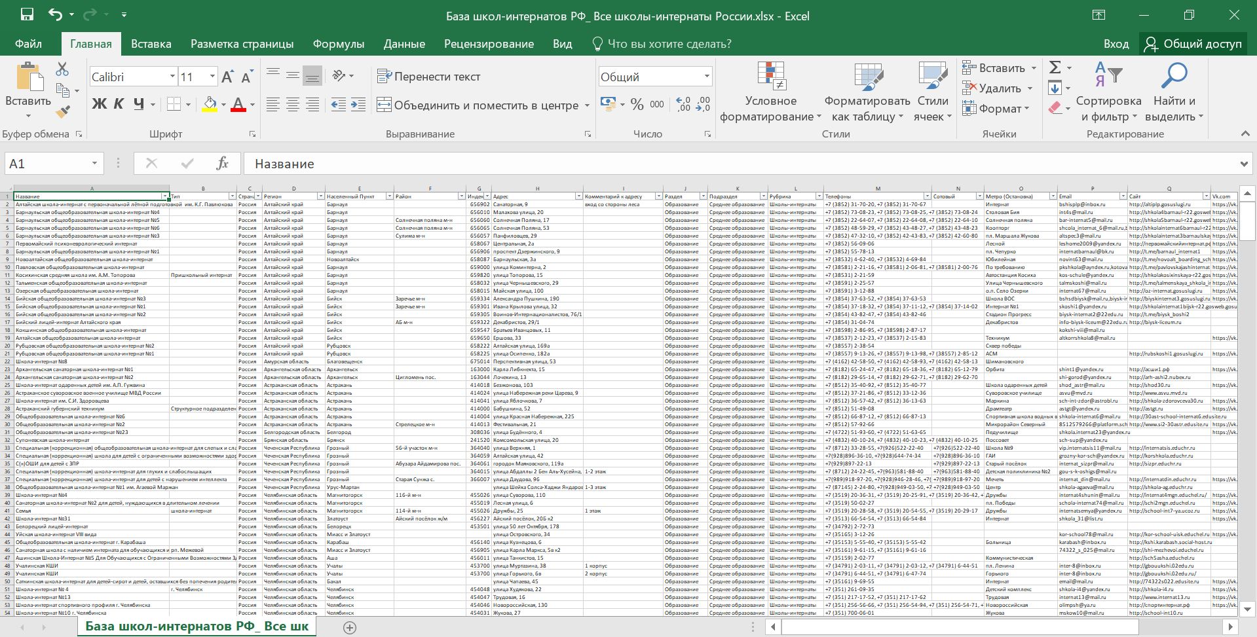The image size is (1257, 637).
Task: Add a new sheet with plus icon
Action: 350,627
